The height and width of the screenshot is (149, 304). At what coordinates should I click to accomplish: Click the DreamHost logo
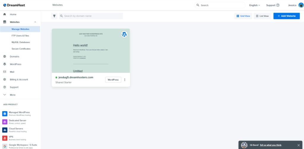[x=14, y=5]
